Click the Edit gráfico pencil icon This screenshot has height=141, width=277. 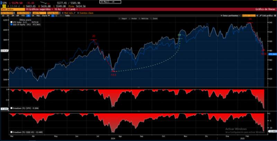[x=260, y=16]
